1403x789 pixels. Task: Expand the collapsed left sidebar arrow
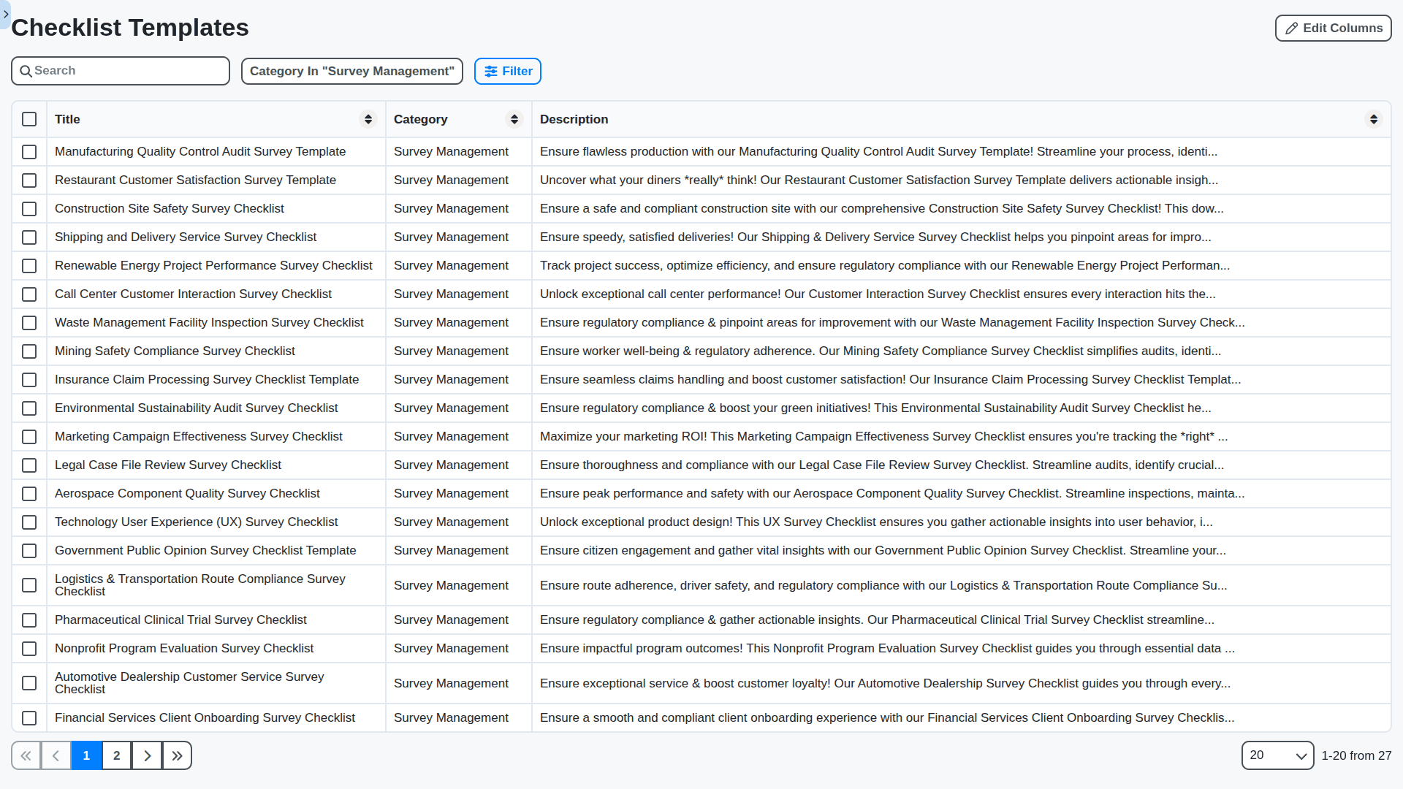tap(6, 14)
